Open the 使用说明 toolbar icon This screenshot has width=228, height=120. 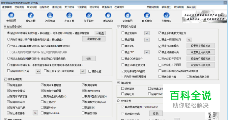[x=11, y=15]
